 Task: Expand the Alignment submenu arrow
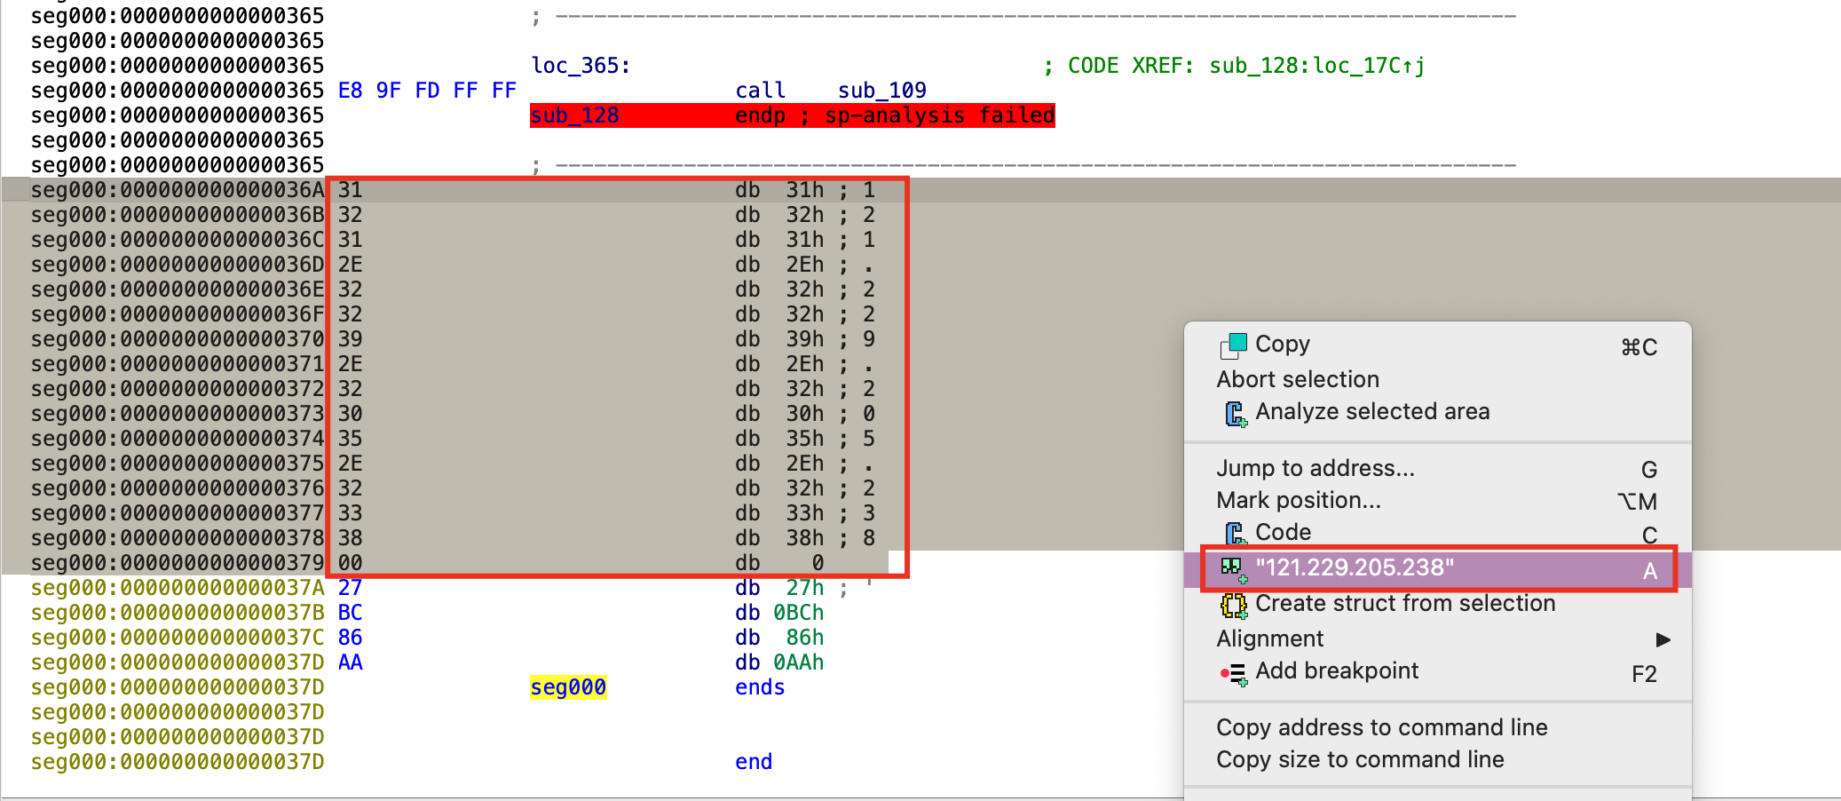point(1663,639)
